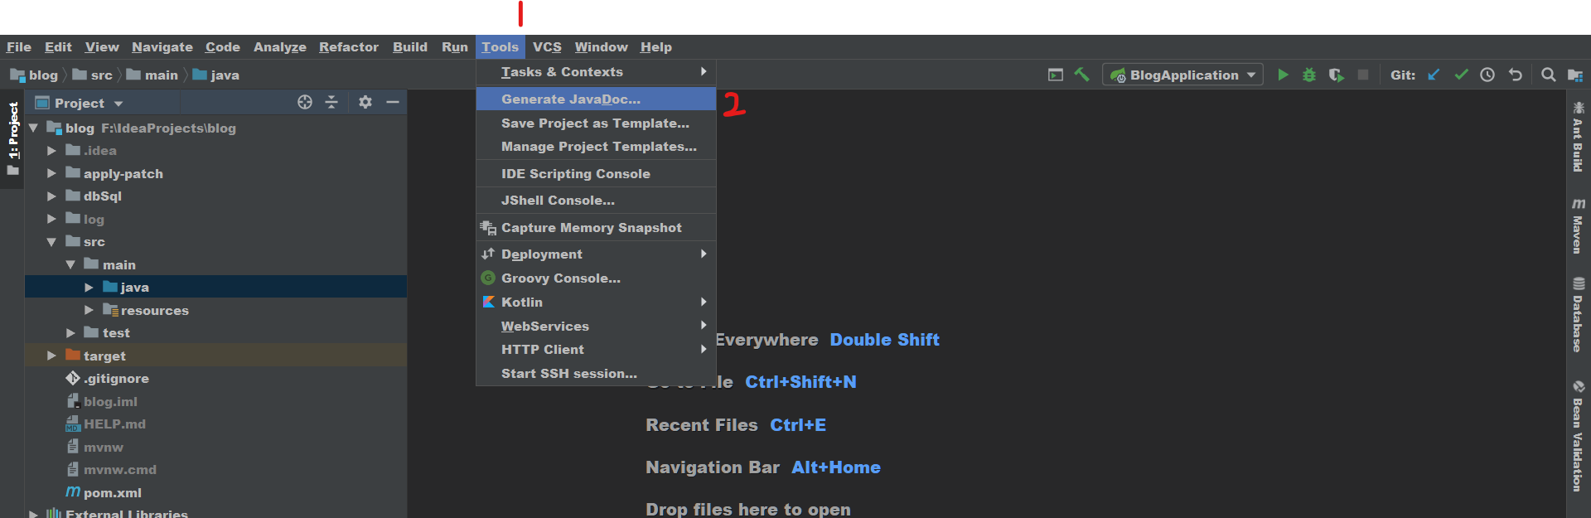Open the Bean Validation side panel

coord(1578,435)
